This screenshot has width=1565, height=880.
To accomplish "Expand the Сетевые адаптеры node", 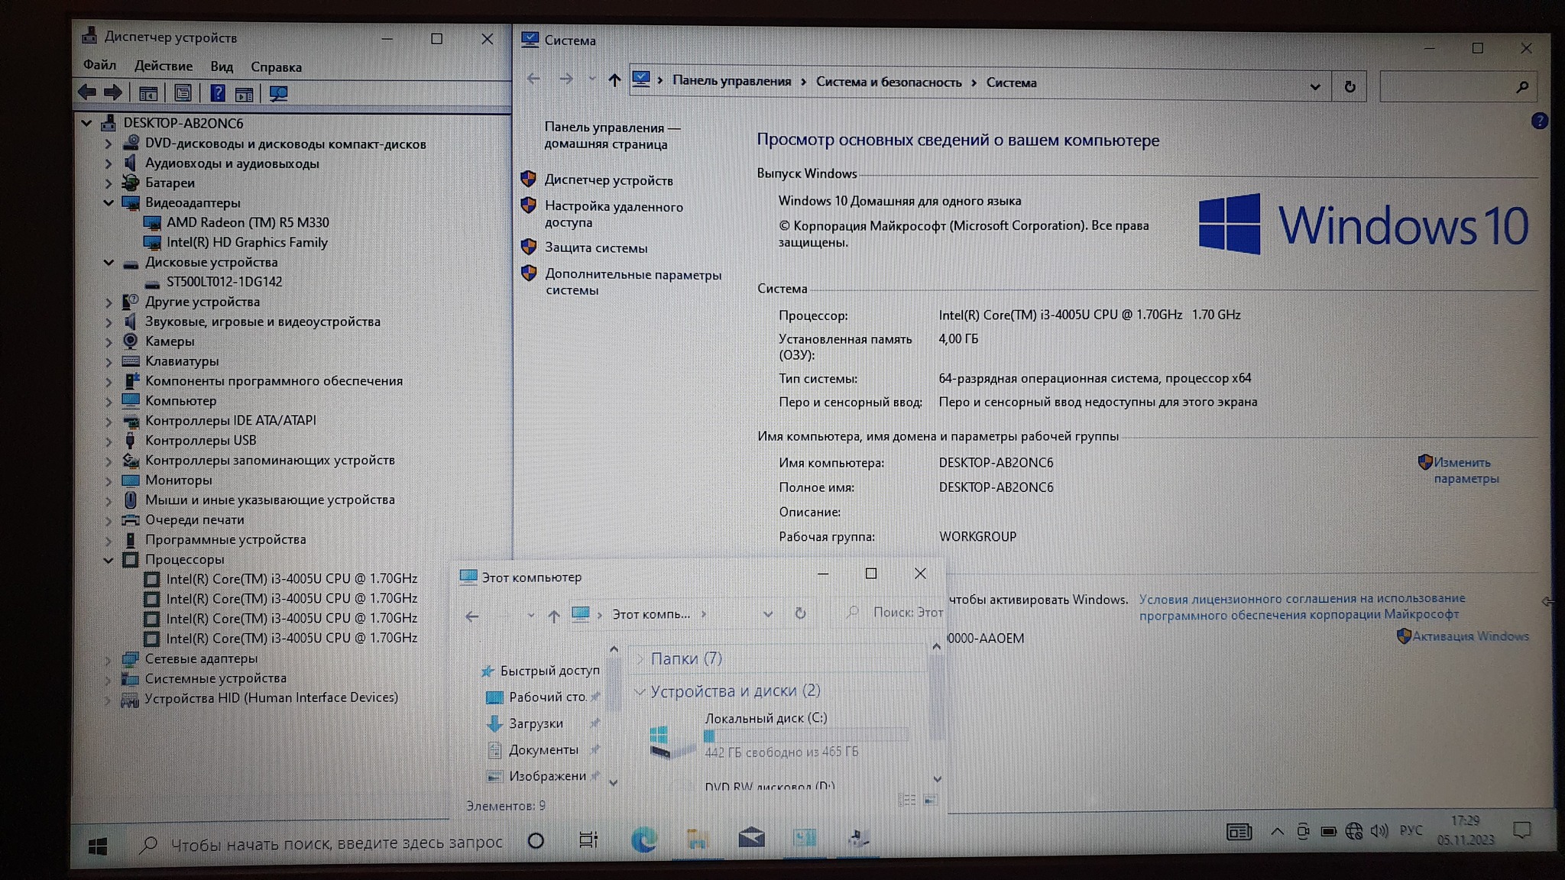I will click(x=109, y=659).
